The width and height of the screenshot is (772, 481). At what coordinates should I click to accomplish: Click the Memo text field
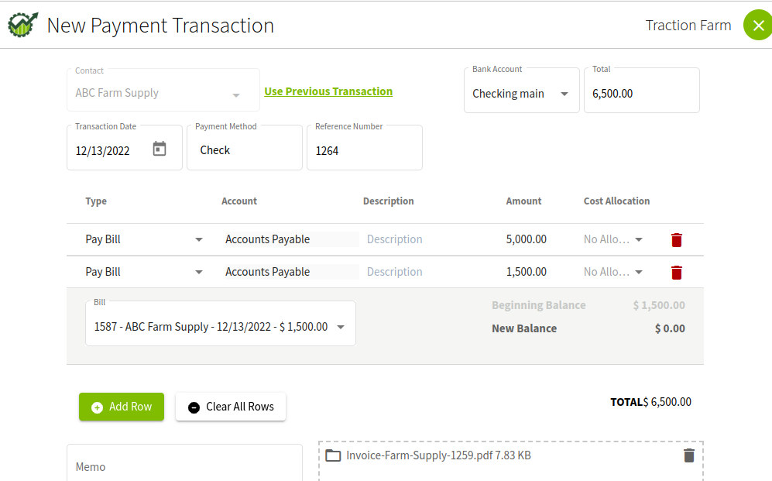coord(184,463)
